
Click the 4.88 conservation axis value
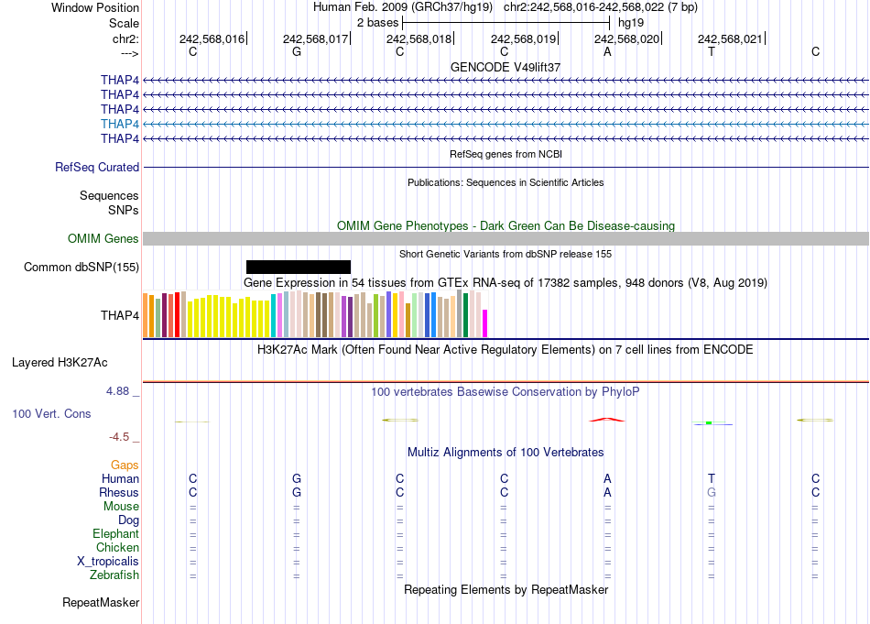point(117,391)
